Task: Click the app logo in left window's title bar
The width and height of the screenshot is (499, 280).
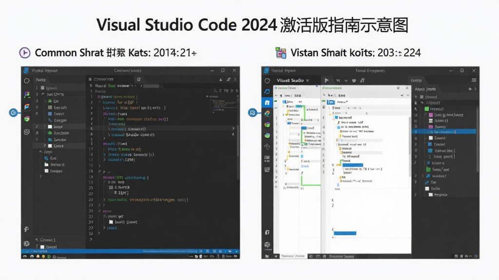Action: [x=26, y=70]
